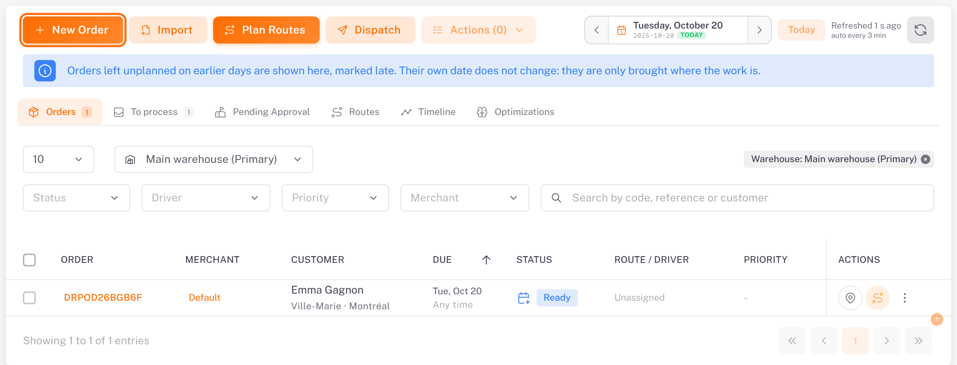
Task: Open the Merchant filter dropdown
Action: point(465,198)
